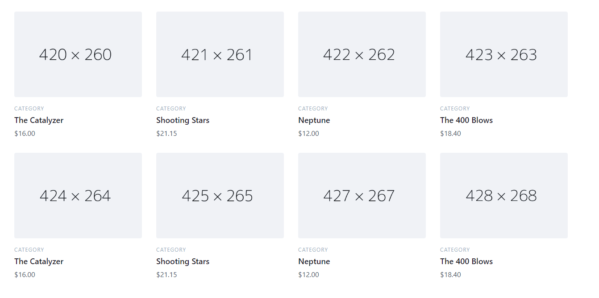Open the 421 × 261 product image

click(220, 54)
